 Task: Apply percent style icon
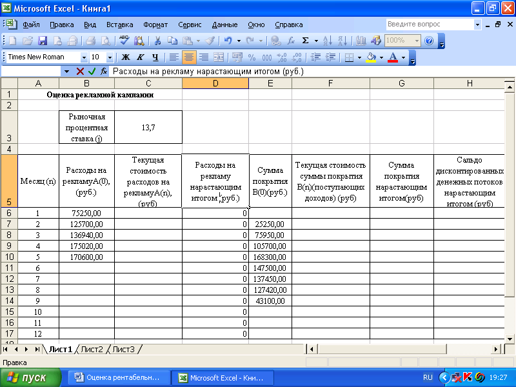(x=252, y=57)
